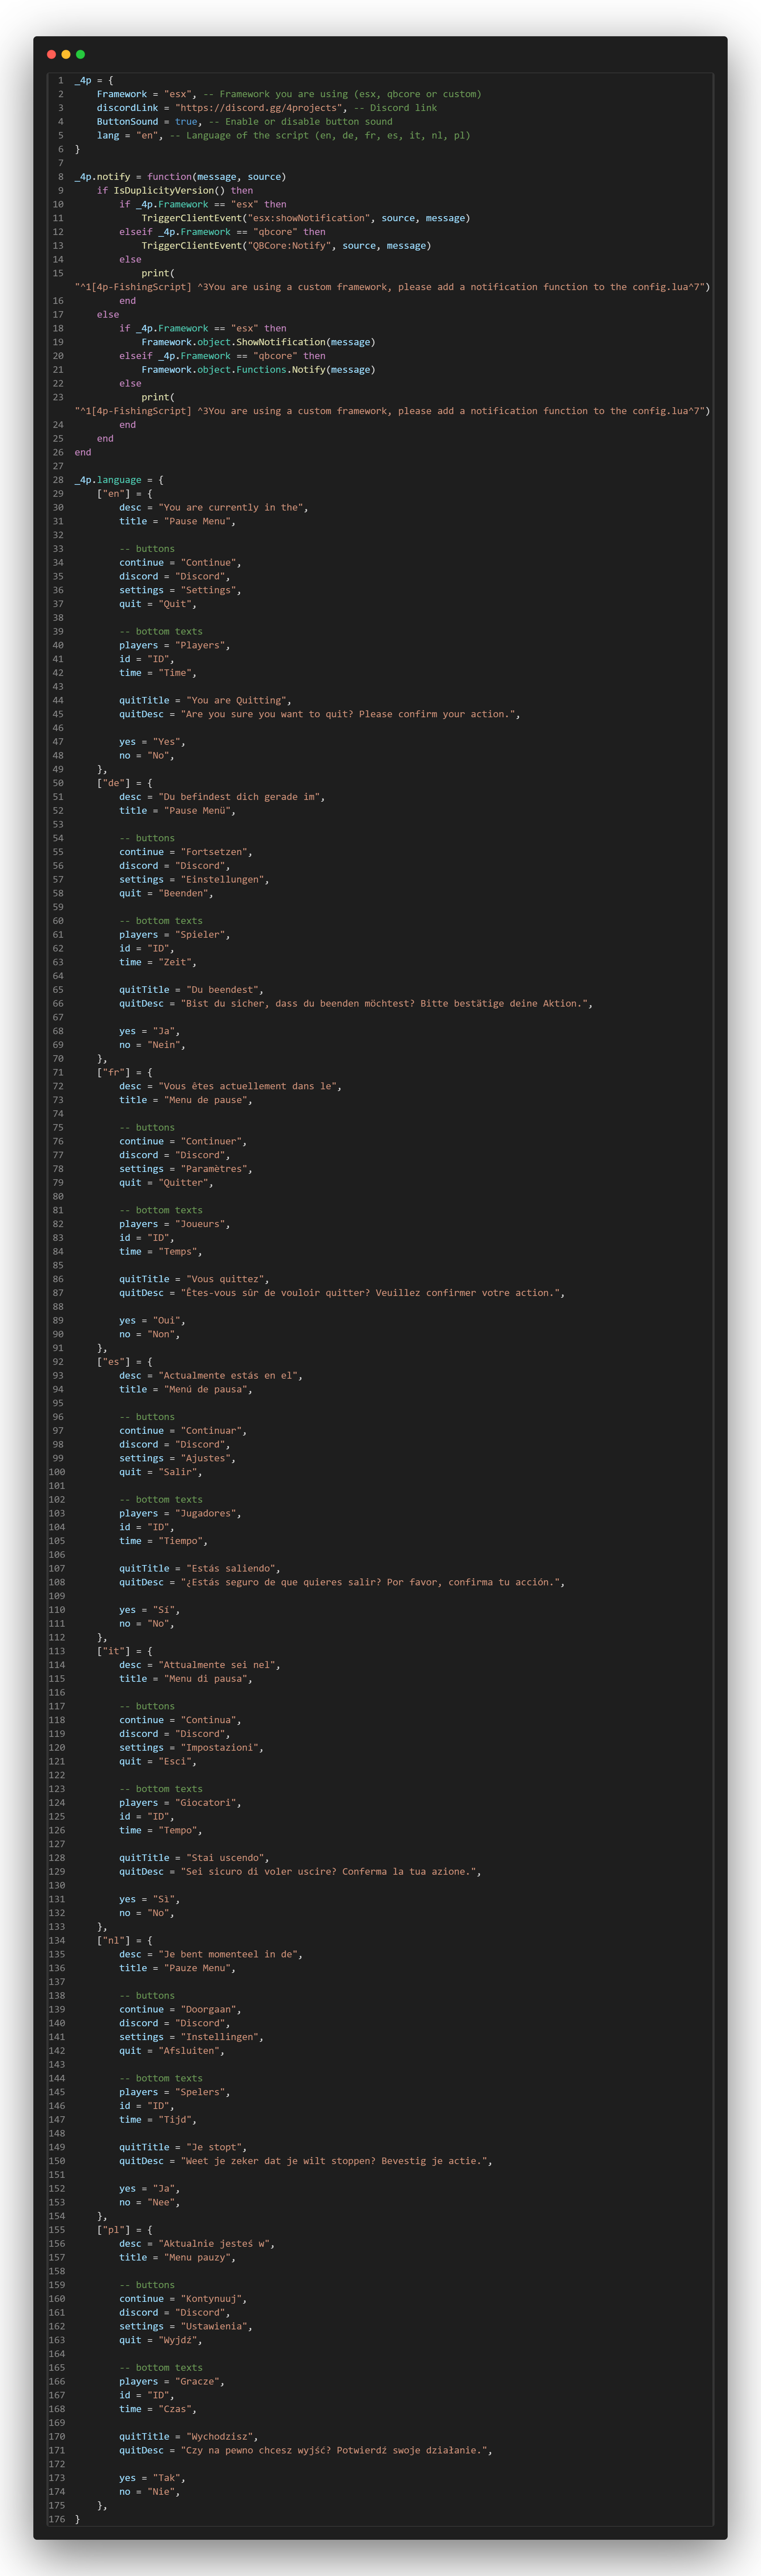Click the ButtonSound true value
Image resolution: width=761 pixels, height=2576 pixels.
coord(186,122)
